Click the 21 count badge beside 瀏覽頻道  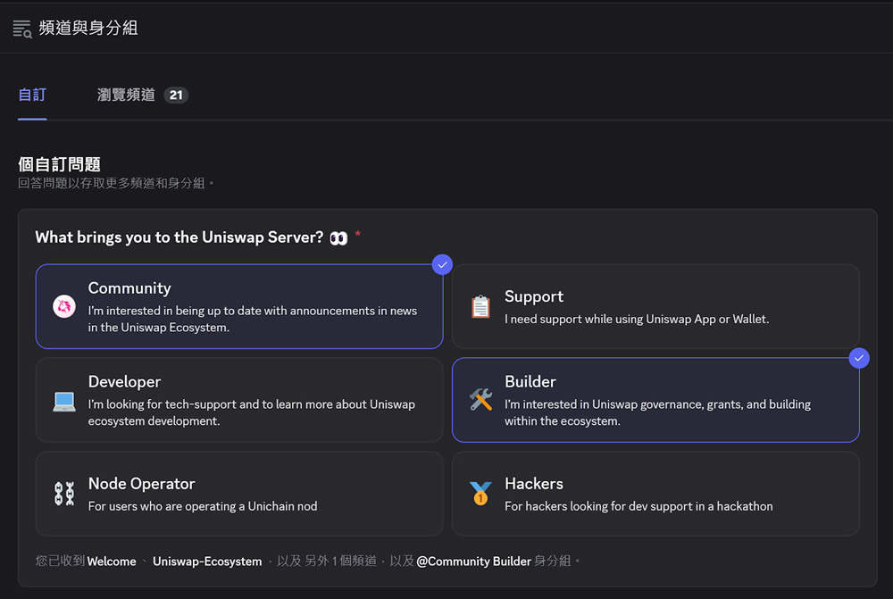[x=176, y=95]
